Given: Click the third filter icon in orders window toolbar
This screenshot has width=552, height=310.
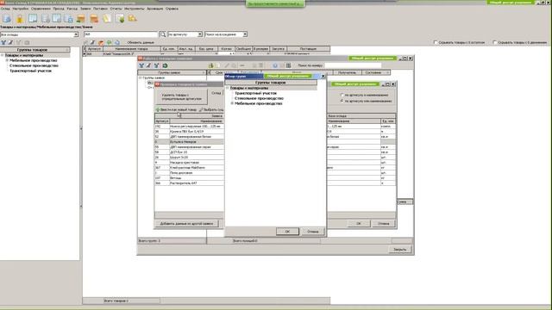Looking at the screenshot, I should click(156, 65).
